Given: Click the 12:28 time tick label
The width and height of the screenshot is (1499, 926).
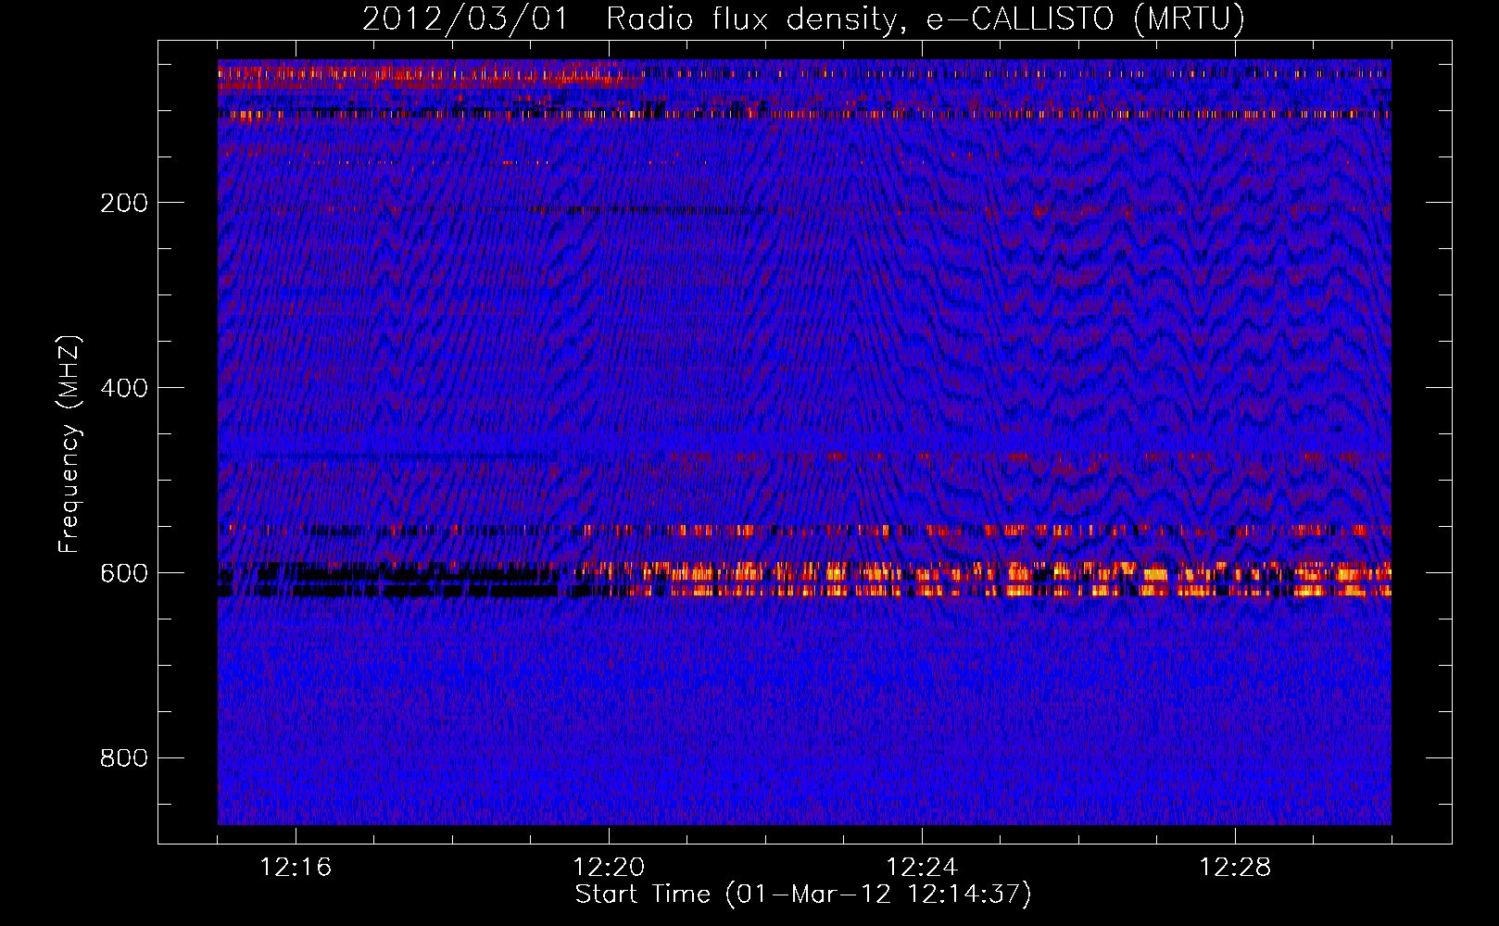Looking at the screenshot, I should tap(1235, 868).
